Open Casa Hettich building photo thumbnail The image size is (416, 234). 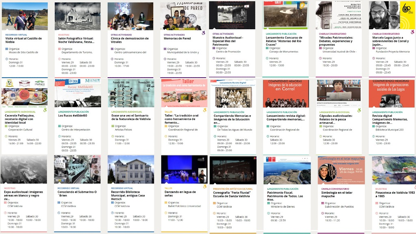130,169
